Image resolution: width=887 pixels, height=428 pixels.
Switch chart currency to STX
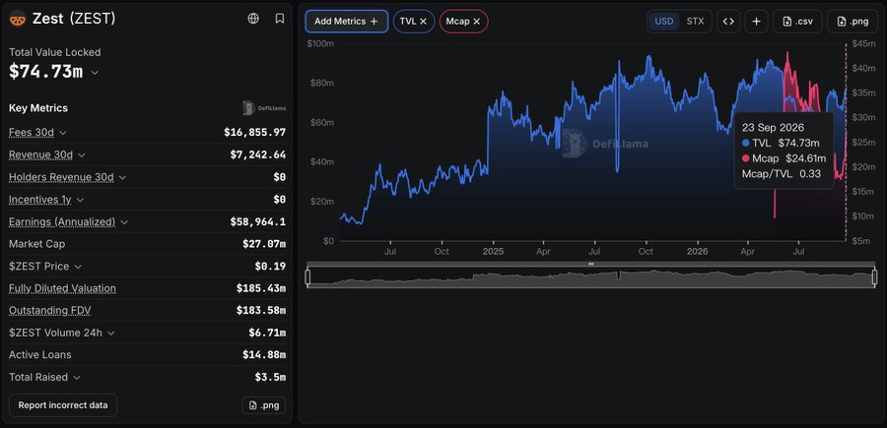point(695,22)
